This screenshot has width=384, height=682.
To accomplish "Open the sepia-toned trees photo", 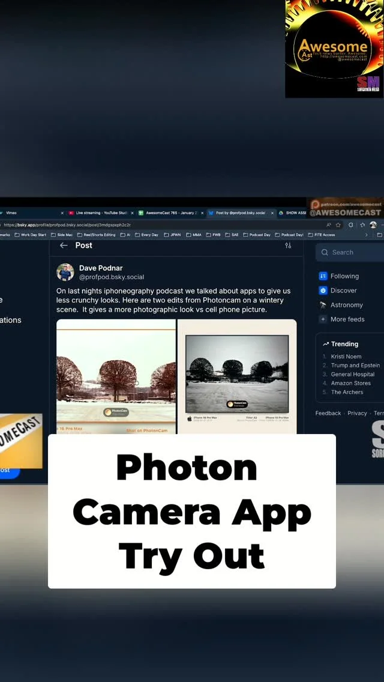I will coord(116,376).
